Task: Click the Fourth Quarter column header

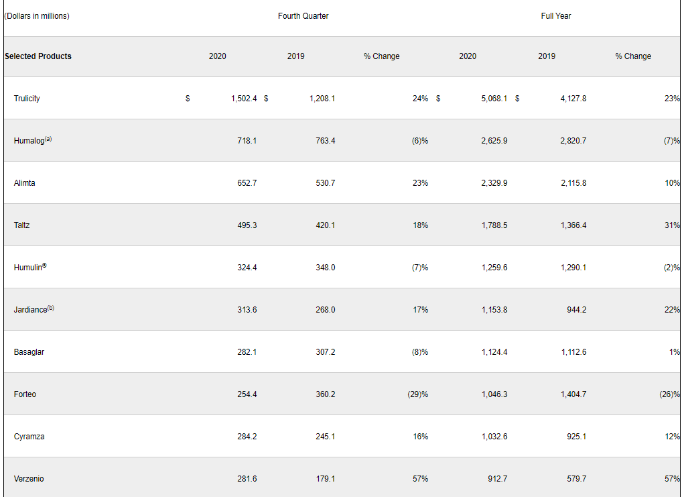Action: [x=303, y=16]
